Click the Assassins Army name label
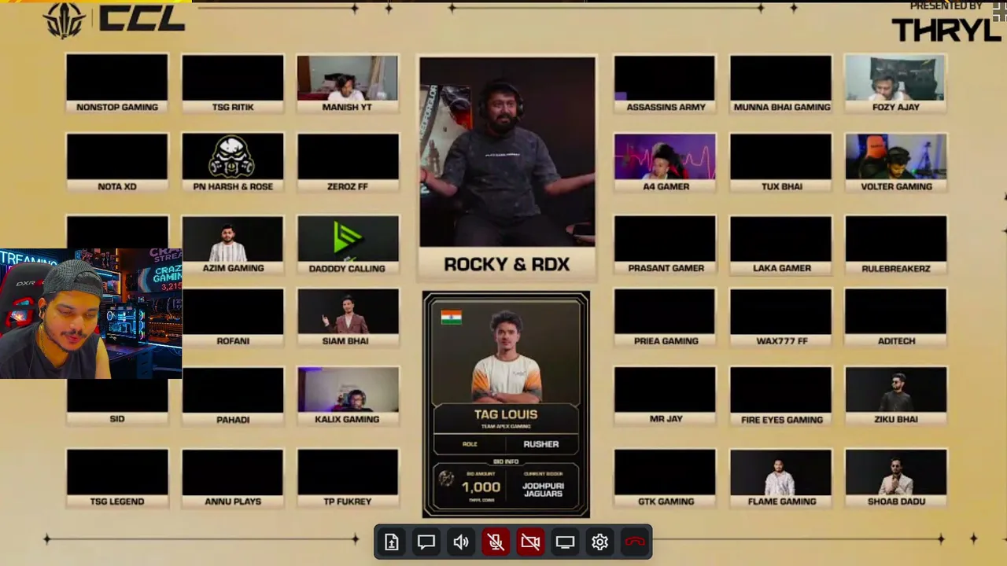1007x566 pixels. (666, 107)
